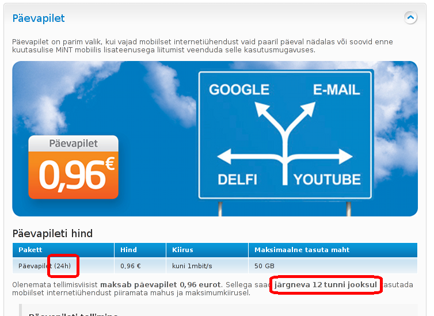434x316 pixels.
Task: Click the left arrow above DELFI
Action: (x=249, y=157)
